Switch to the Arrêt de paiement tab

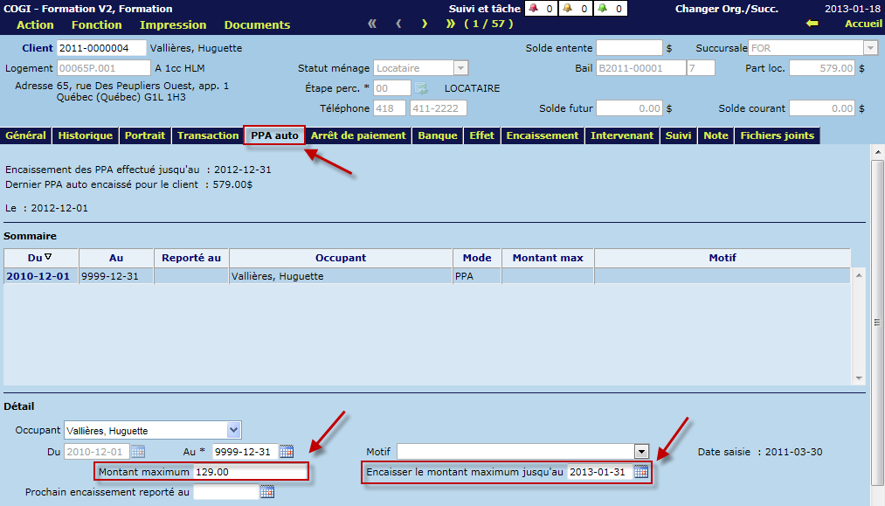point(358,135)
